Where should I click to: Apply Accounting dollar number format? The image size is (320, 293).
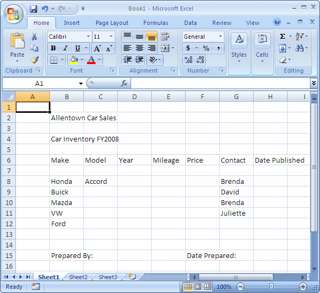(188, 48)
